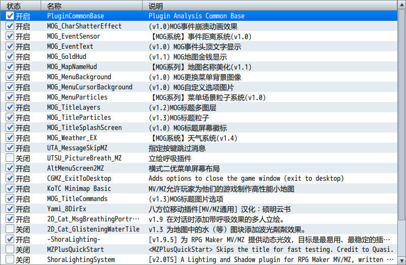Image resolution: width=406 pixels, height=265 pixels.
Task: Uncheck the PluginCommonBase checkbox
Action: [x=10, y=16]
